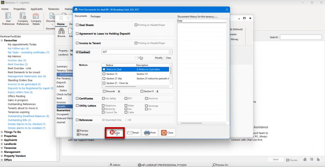The width and height of the screenshot is (325, 167).
Task: Expand the Applicants tree node
Action: 2,140
